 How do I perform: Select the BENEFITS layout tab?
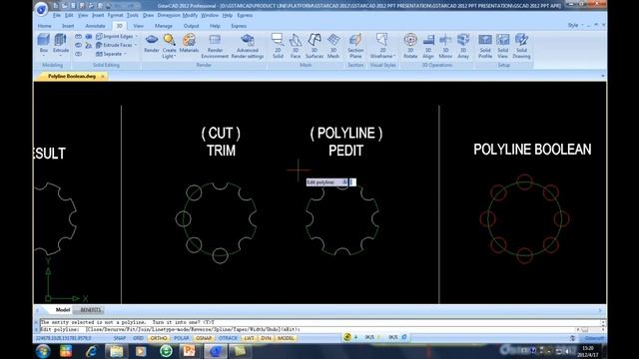coord(91,310)
